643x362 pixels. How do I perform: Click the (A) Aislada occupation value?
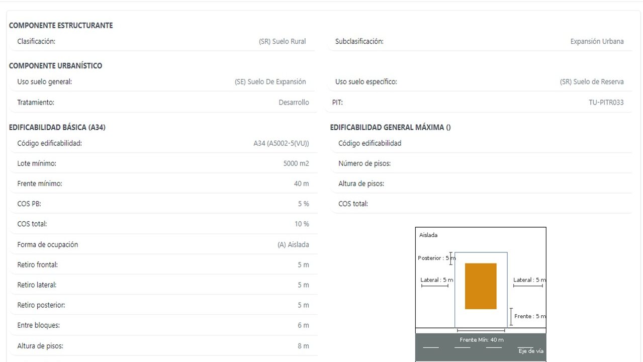[x=293, y=245]
